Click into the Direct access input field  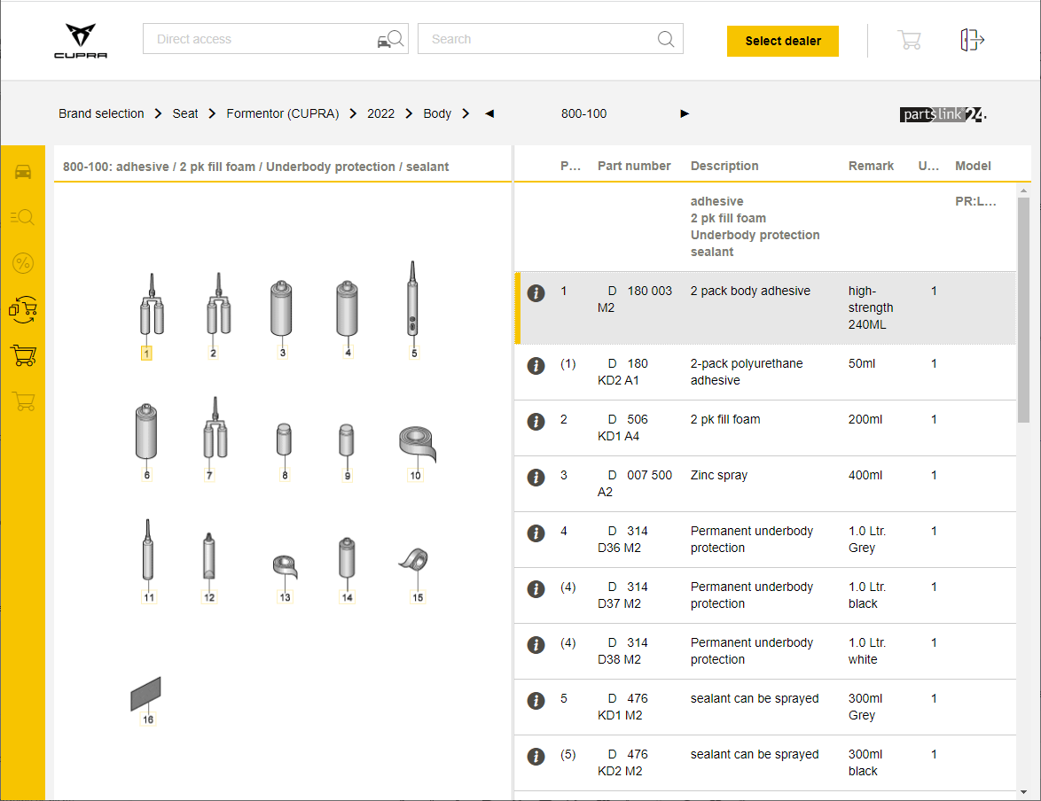[257, 39]
